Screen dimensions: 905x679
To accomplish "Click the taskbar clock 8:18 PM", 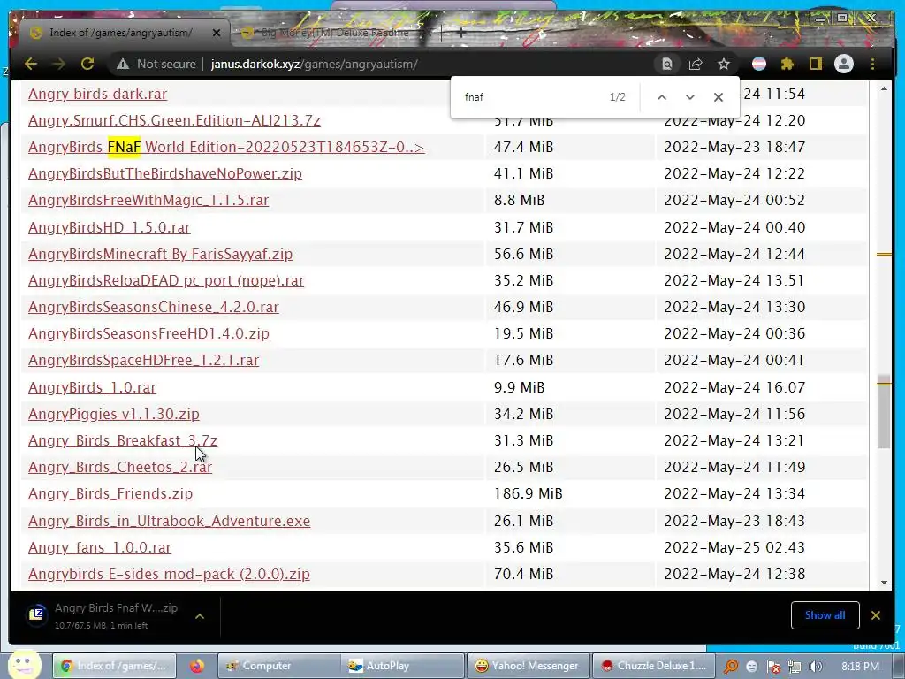I will click(x=859, y=667).
